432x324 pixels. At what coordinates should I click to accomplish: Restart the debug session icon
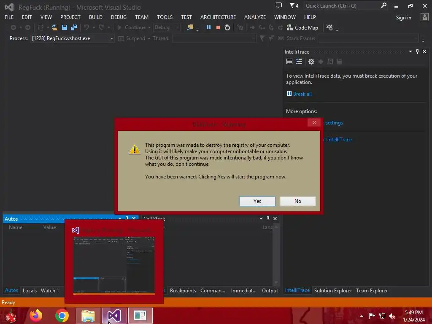click(x=227, y=27)
